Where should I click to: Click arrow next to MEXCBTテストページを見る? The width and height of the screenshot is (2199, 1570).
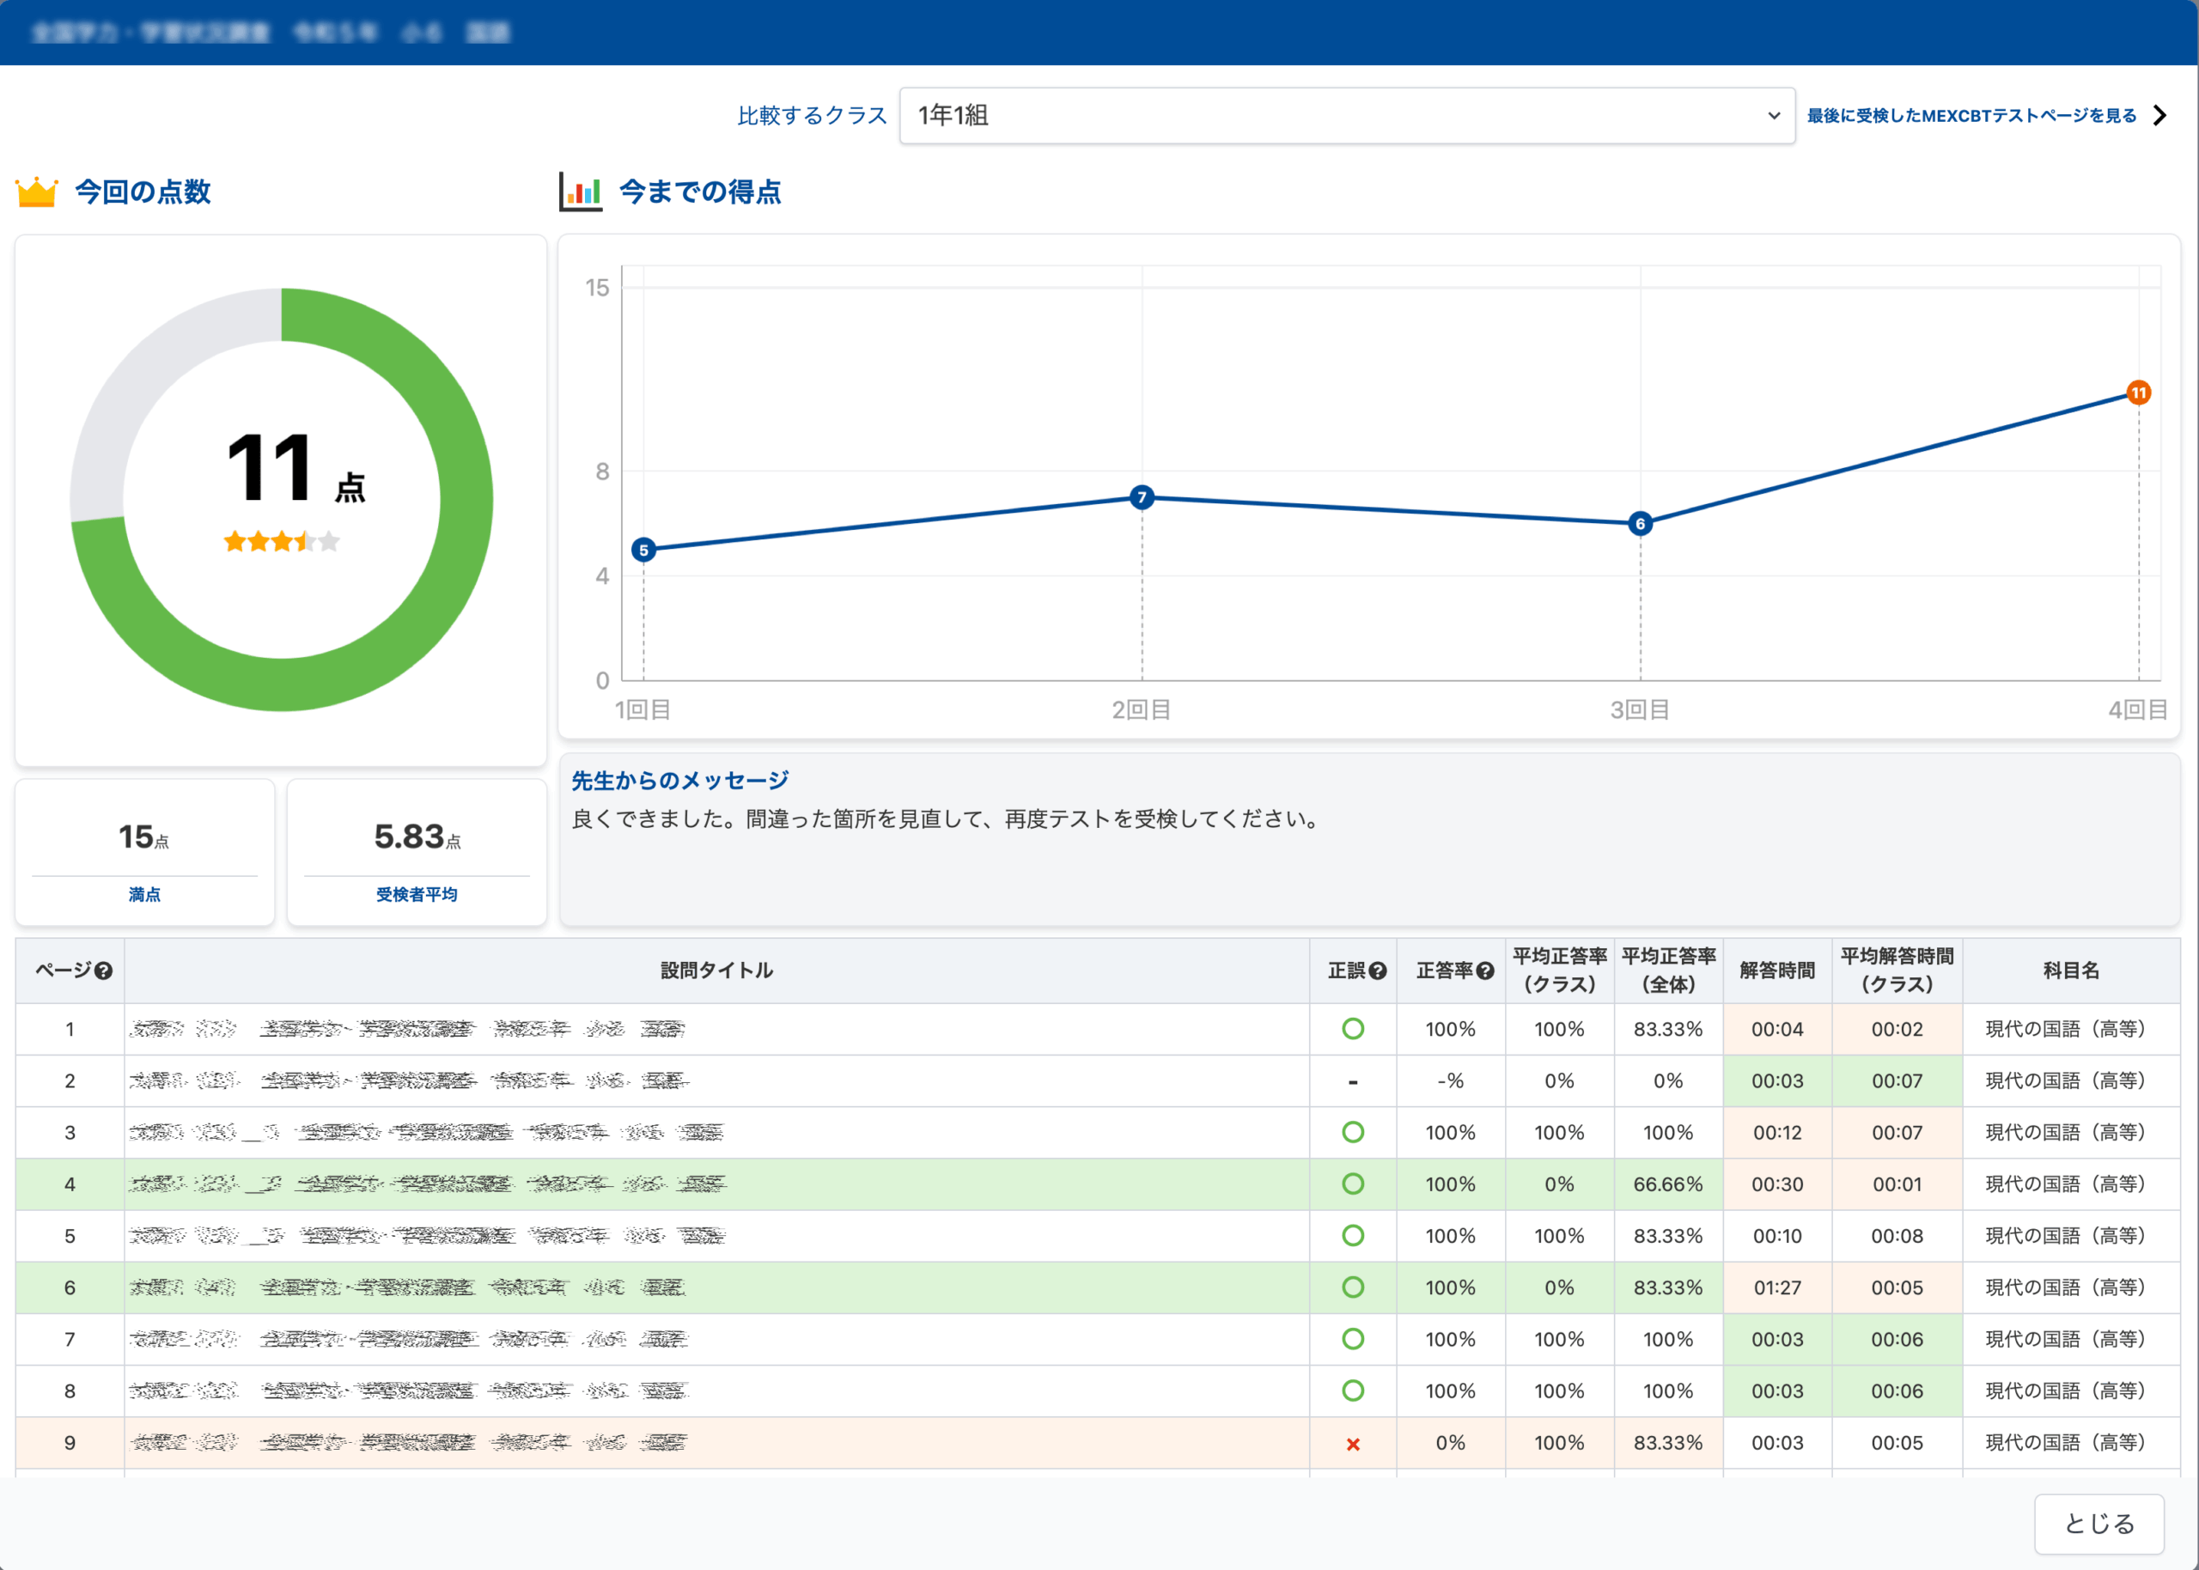pos(2160,116)
